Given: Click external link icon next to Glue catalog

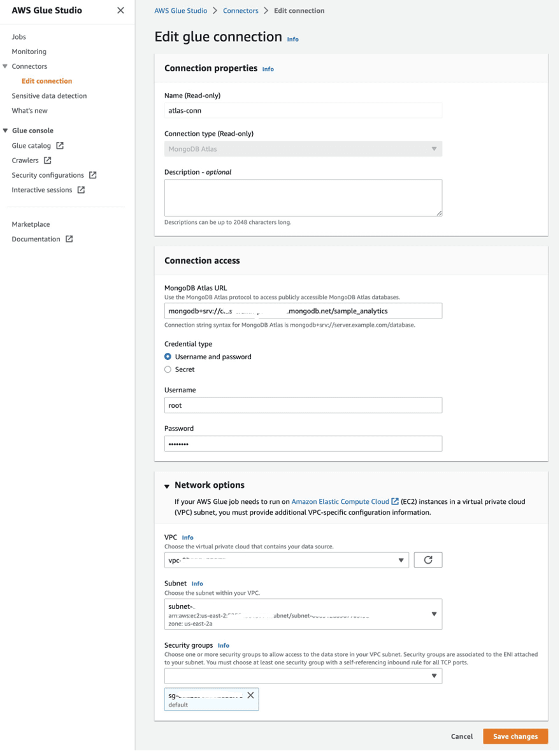Looking at the screenshot, I should tap(60, 146).
